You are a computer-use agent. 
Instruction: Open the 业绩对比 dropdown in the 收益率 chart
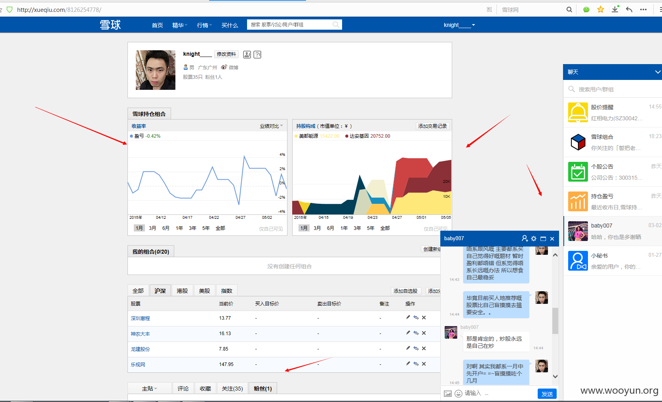(x=271, y=126)
